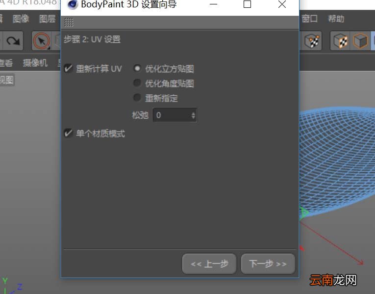Open the viewport 查看 menu

(6, 63)
